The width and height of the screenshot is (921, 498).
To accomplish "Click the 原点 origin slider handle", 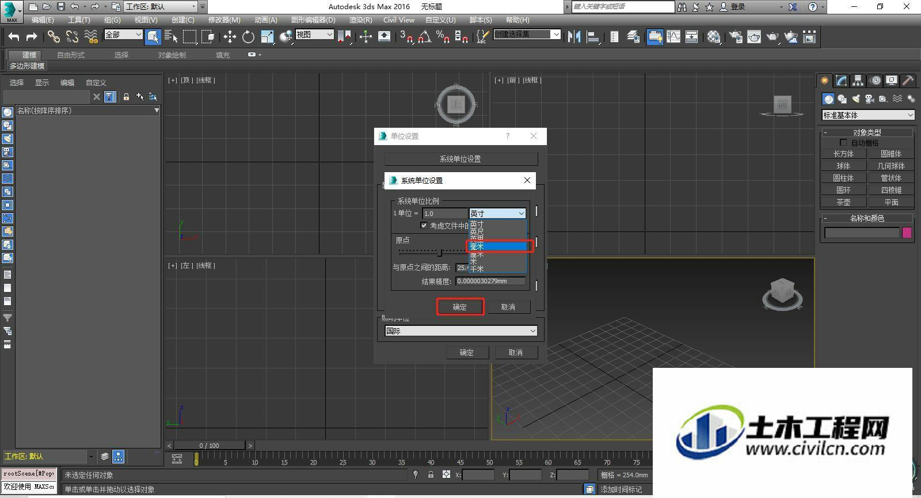I will (440, 252).
